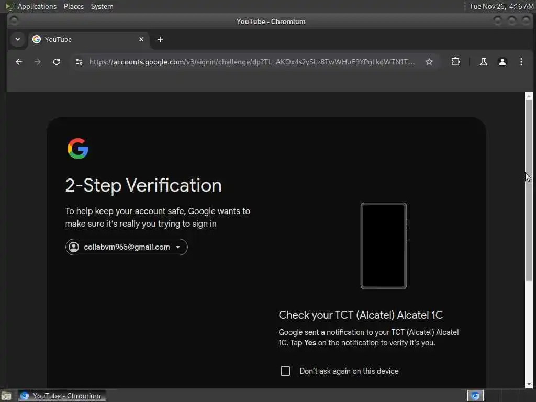
Task: Click the Google logo
Action: [x=77, y=149]
